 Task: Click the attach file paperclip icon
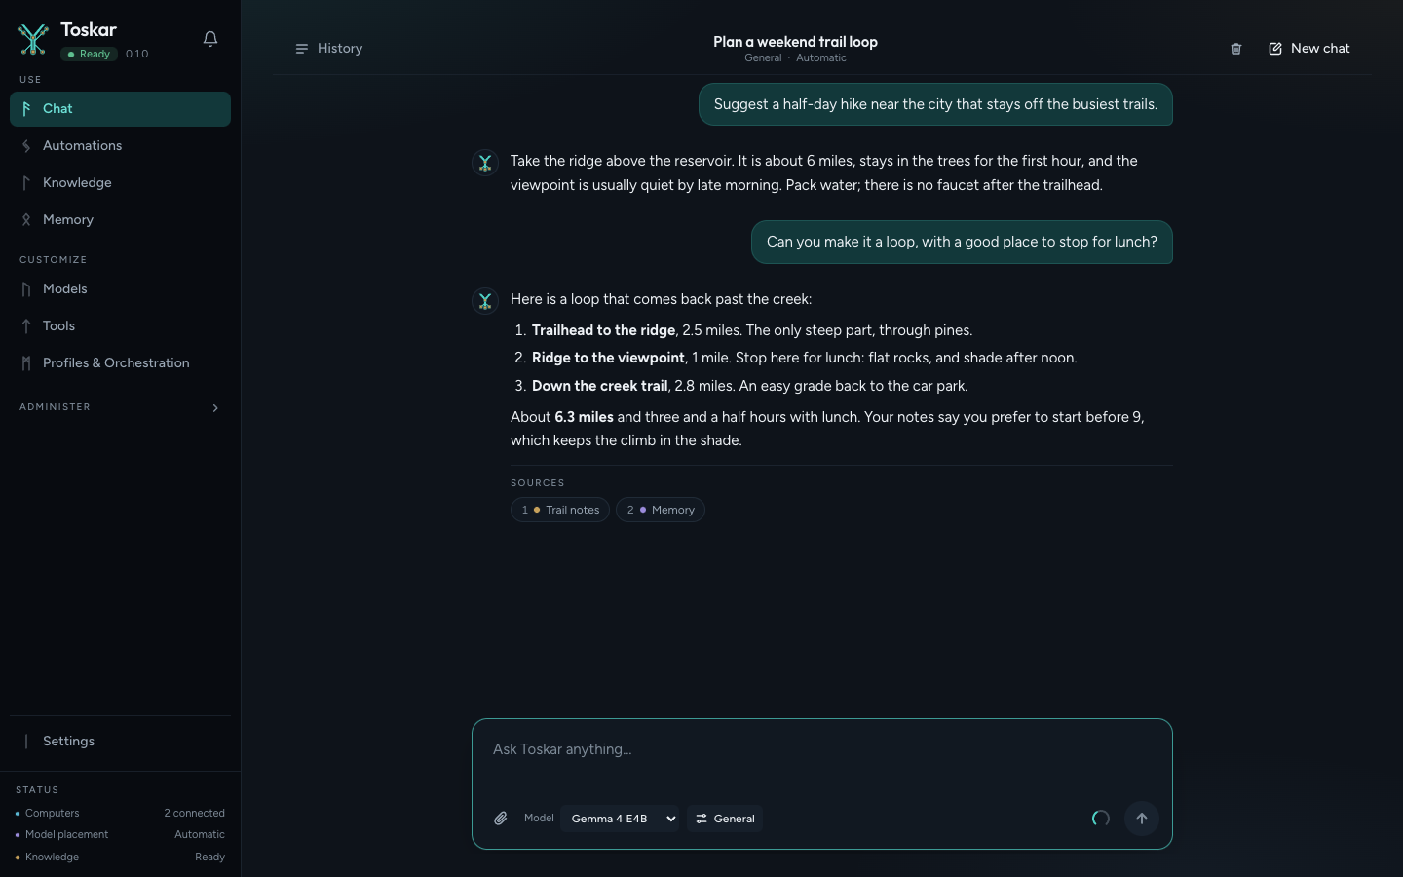(501, 819)
